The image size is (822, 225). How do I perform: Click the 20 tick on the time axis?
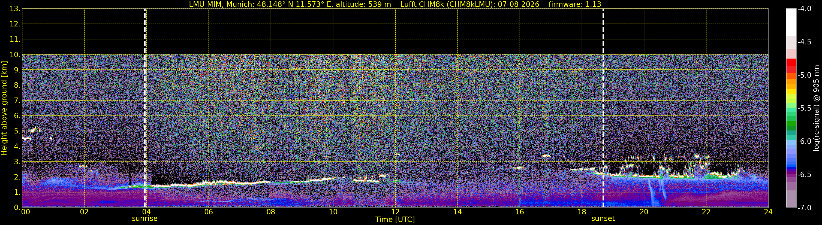pos(644,212)
